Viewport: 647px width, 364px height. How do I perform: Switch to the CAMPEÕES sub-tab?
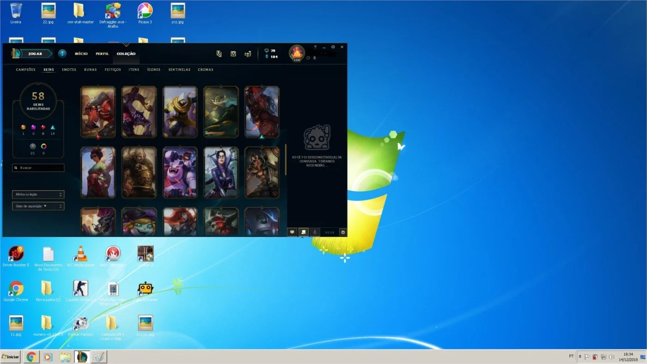pos(25,70)
